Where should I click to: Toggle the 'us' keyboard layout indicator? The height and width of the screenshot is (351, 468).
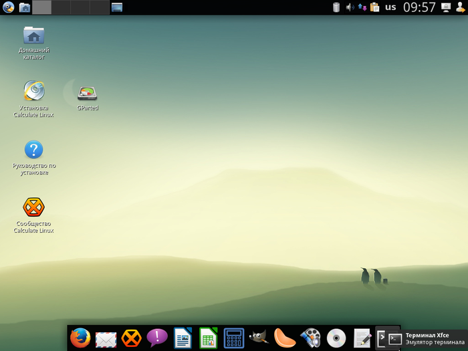(x=390, y=7)
